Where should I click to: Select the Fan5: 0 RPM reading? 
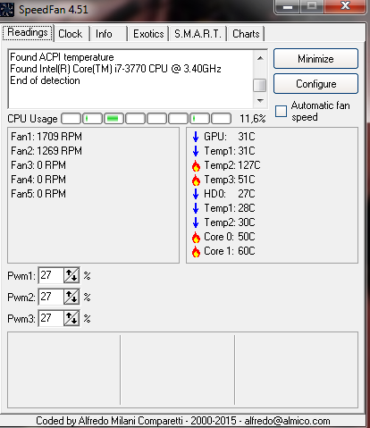click(38, 194)
